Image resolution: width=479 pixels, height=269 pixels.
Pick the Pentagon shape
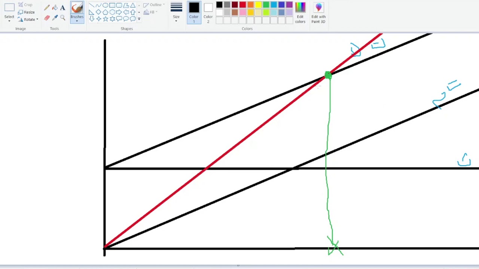[106, 12]
